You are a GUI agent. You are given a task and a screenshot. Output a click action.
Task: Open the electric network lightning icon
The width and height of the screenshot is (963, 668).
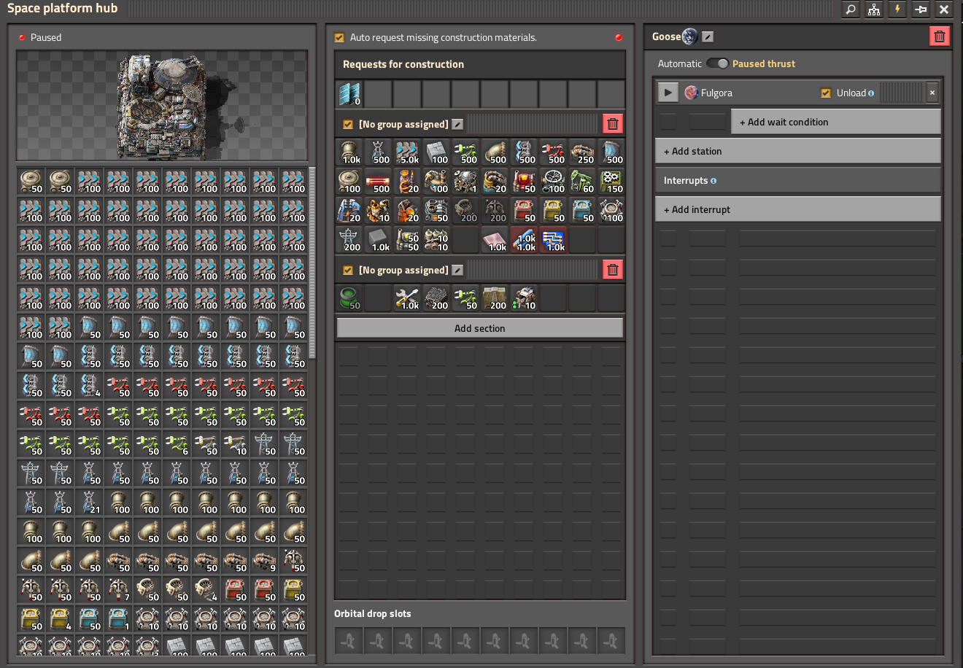pyautogui.click(x=897, y=9)
